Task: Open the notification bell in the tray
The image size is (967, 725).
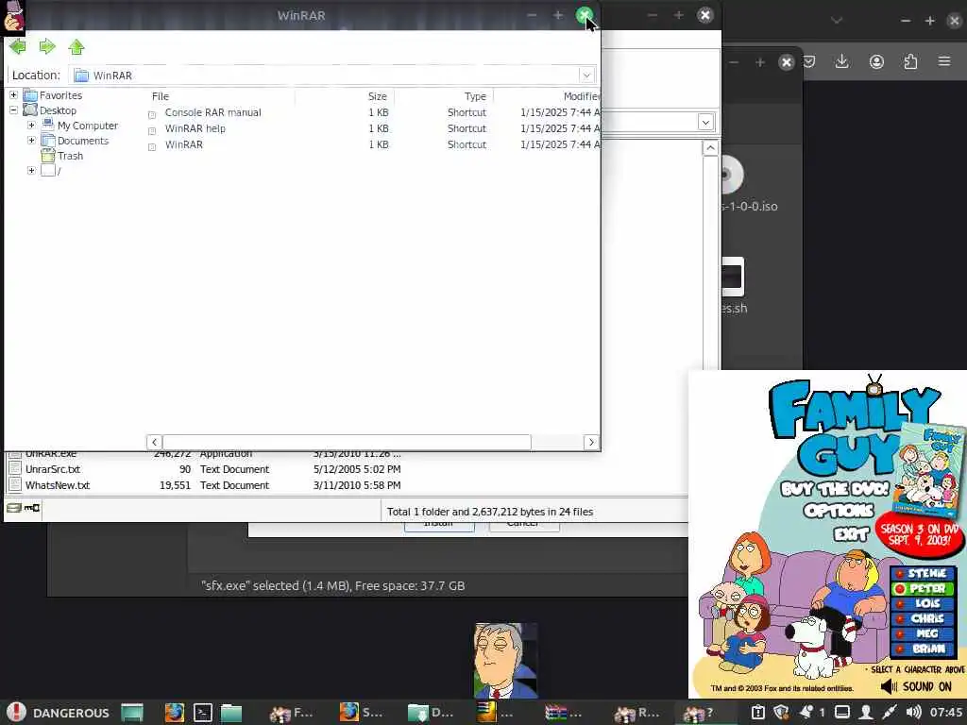Action: 806,712
